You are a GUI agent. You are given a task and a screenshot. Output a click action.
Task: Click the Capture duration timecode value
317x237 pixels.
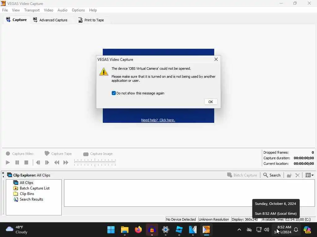(304, 158)
